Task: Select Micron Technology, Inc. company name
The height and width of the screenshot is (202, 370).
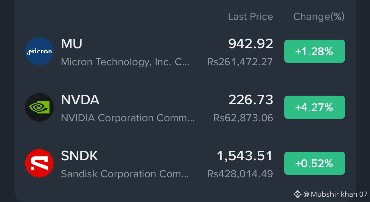Action: tap(125, 62)
